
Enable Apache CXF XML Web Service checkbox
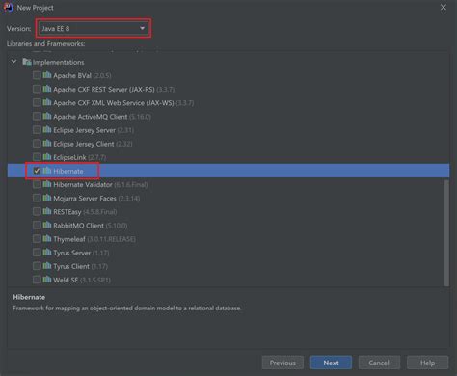click(x=37, y=102)
